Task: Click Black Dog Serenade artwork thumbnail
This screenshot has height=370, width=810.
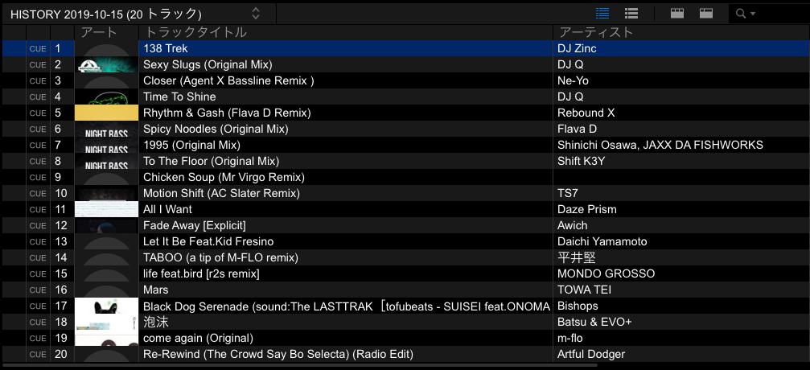Action: click(x=106, y=306)
